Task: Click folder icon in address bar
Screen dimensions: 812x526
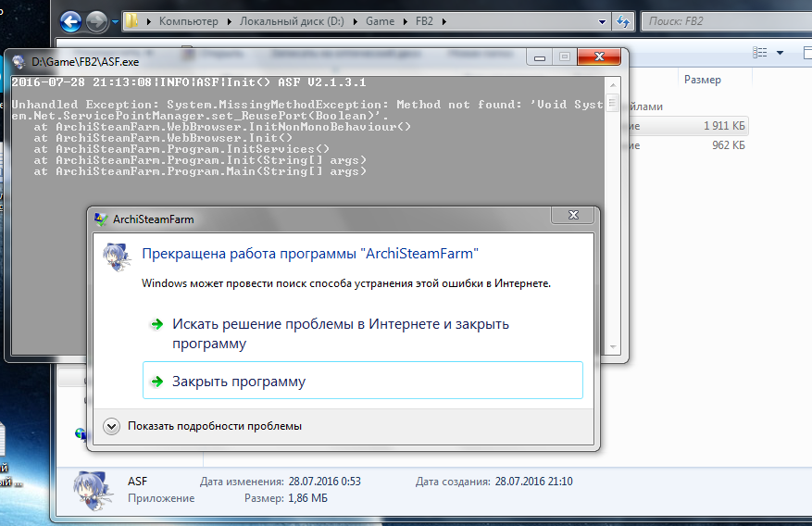Action: tap(132, 21)
